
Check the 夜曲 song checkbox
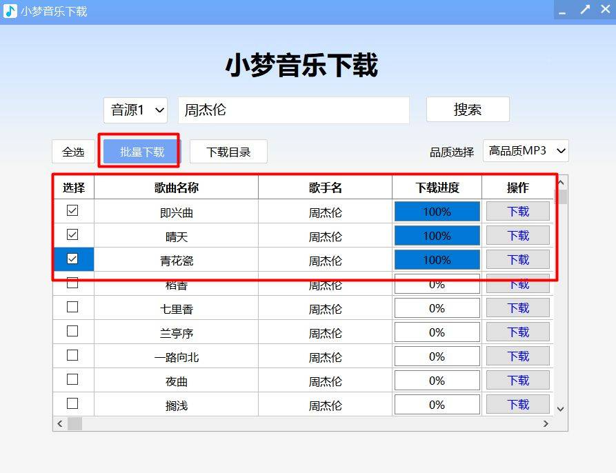pyautogui.click(x=72, y=380)
